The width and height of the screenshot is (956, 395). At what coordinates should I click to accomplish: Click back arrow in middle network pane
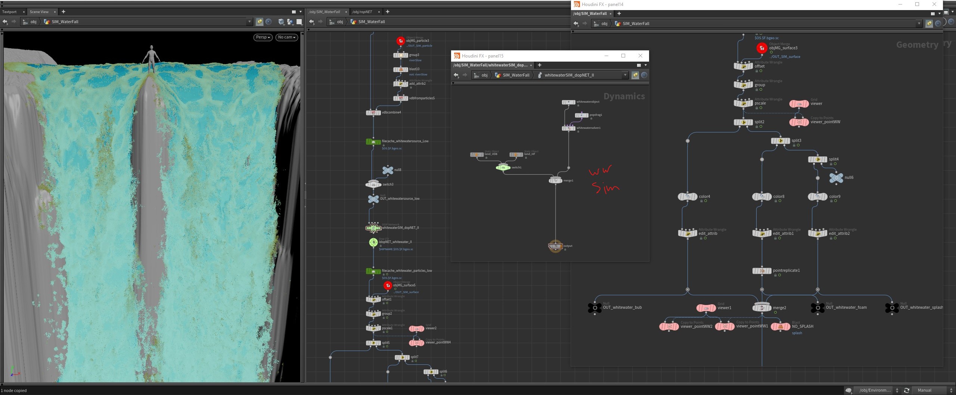pos(312,22)
